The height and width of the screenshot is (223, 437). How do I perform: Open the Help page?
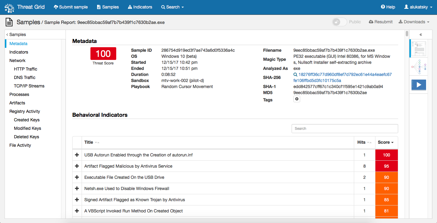(388, 7)
